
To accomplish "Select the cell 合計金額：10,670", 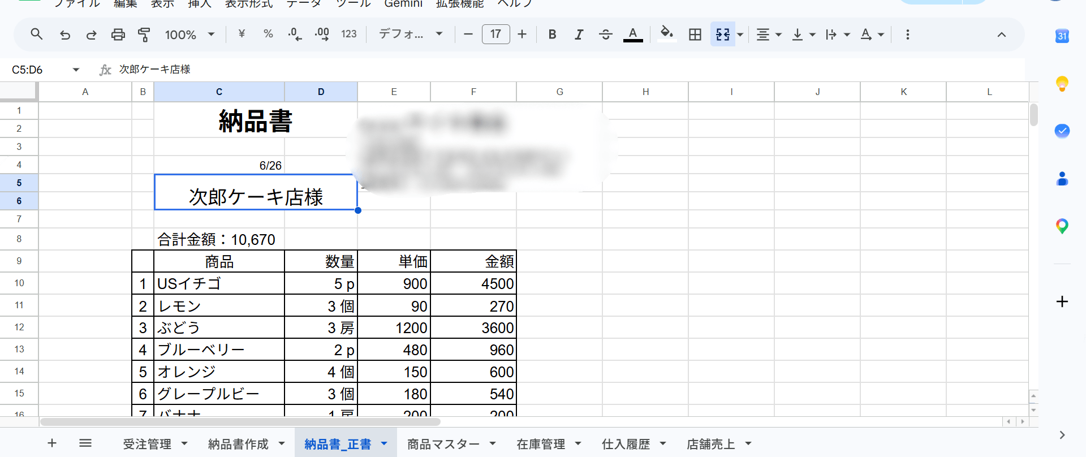I will point(219,239).
